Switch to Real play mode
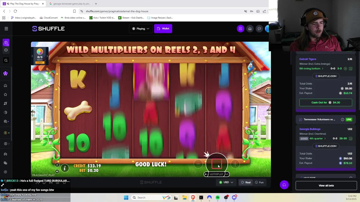 (x=246, y=182)
